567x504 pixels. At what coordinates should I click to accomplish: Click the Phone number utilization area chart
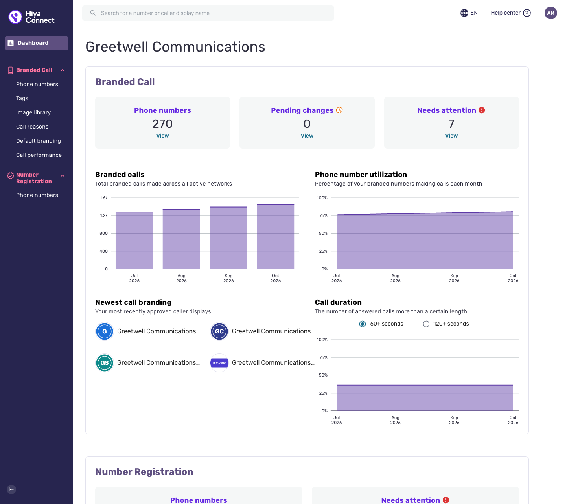[x=425, y=241]
